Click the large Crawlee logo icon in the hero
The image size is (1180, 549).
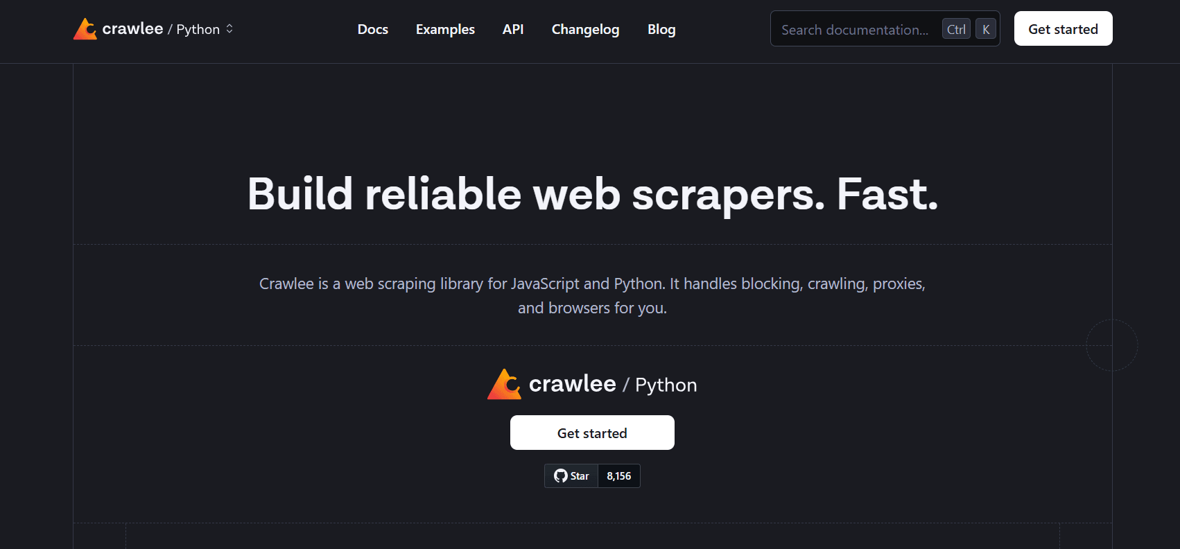coord(505,384)
